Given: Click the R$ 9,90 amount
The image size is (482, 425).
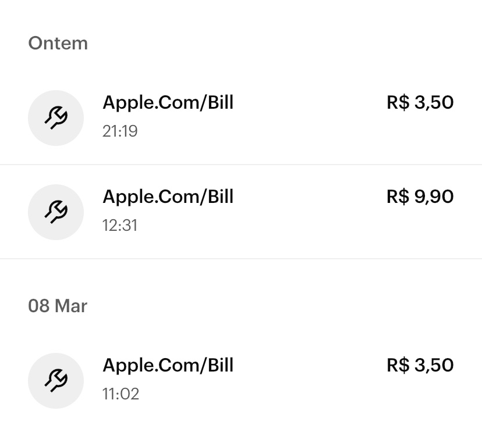Looking at the screenshot, I should coord(420,197).
